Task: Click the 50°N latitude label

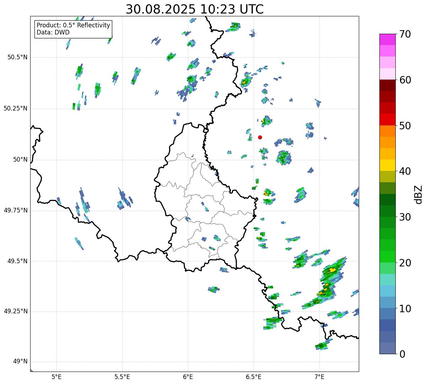Action: pyautogui.click(x=20, y=159)
